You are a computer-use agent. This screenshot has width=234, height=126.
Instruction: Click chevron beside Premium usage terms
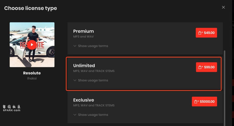point(75,46)
